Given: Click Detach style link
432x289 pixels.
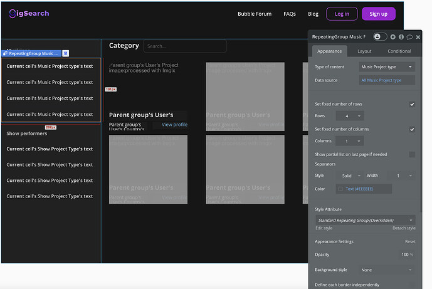Looking at the screenshot, I should click(x=404, y=228).
